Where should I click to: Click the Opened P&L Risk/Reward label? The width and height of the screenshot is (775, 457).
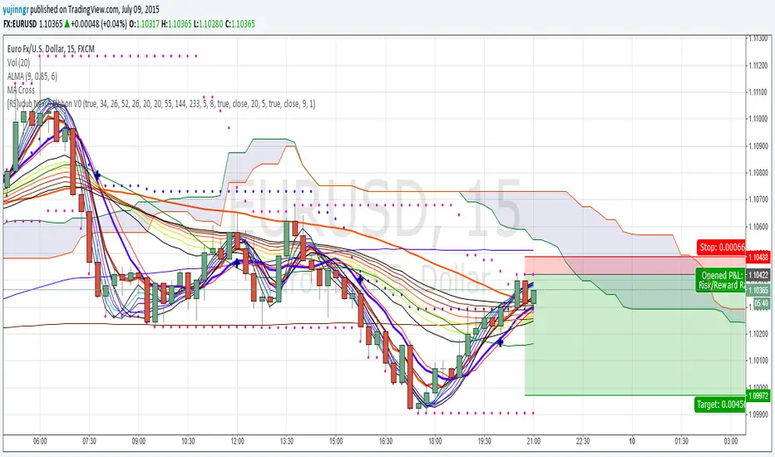(x=721, y=280)
